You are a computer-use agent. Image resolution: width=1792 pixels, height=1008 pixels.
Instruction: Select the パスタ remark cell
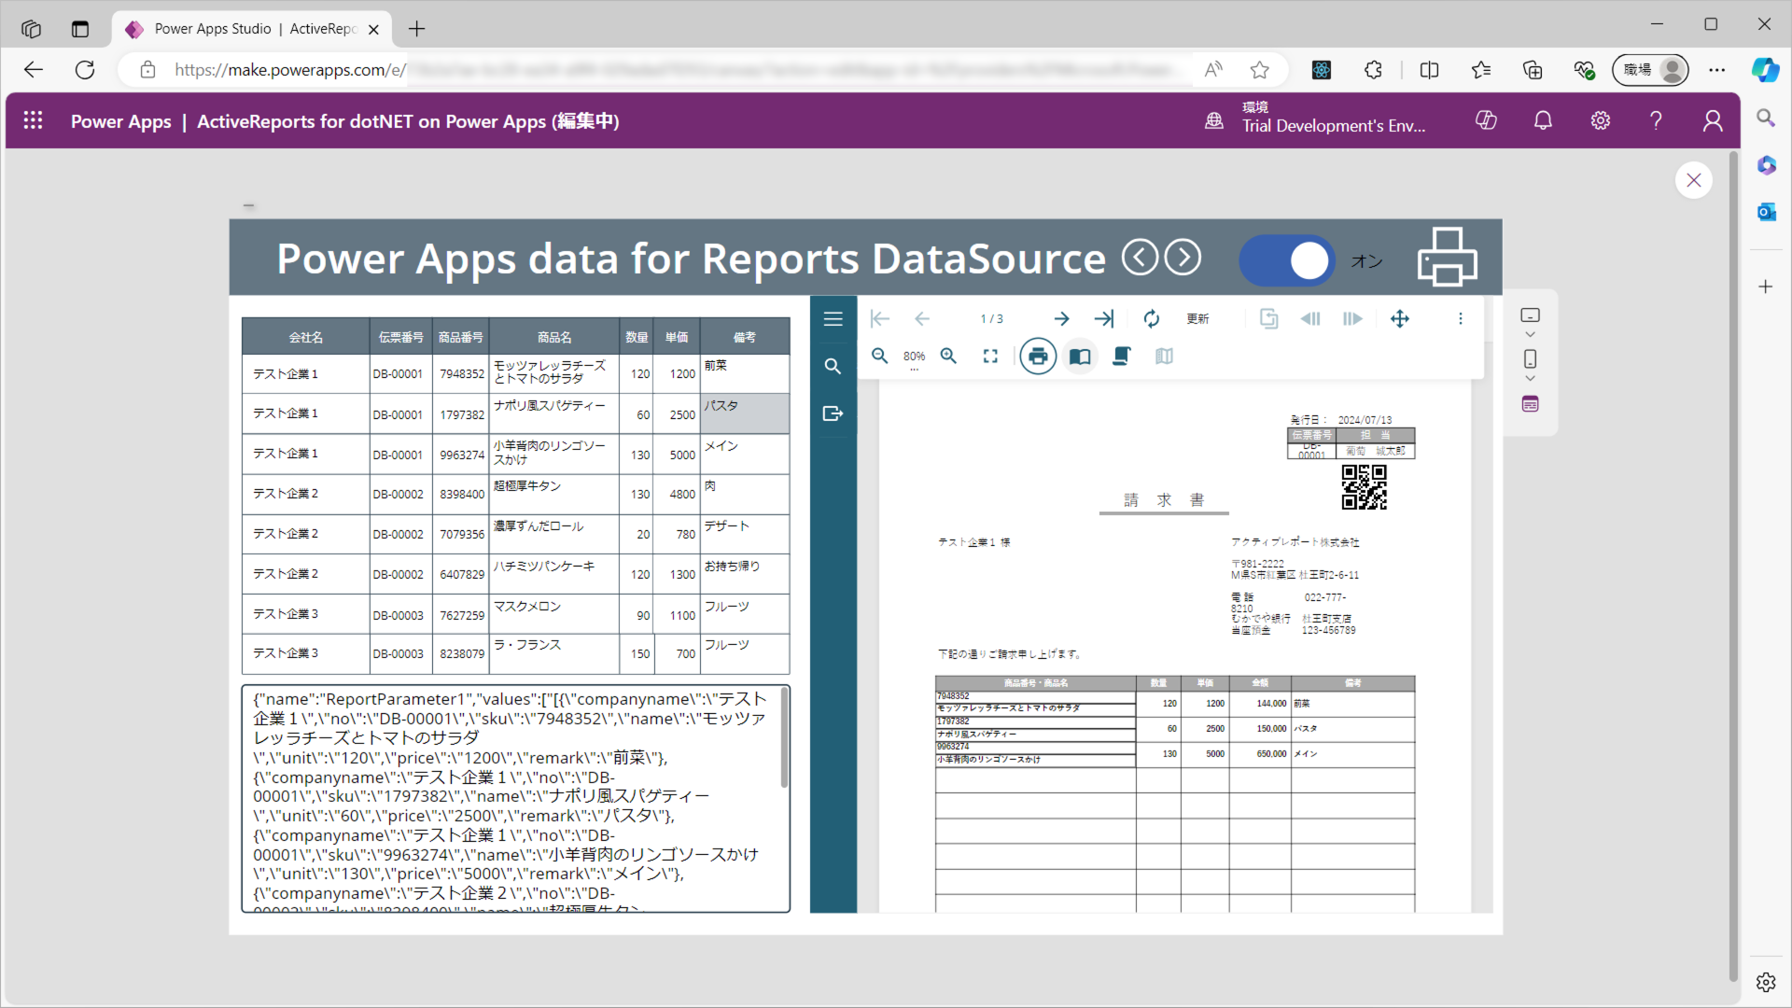tap(745, 413)
